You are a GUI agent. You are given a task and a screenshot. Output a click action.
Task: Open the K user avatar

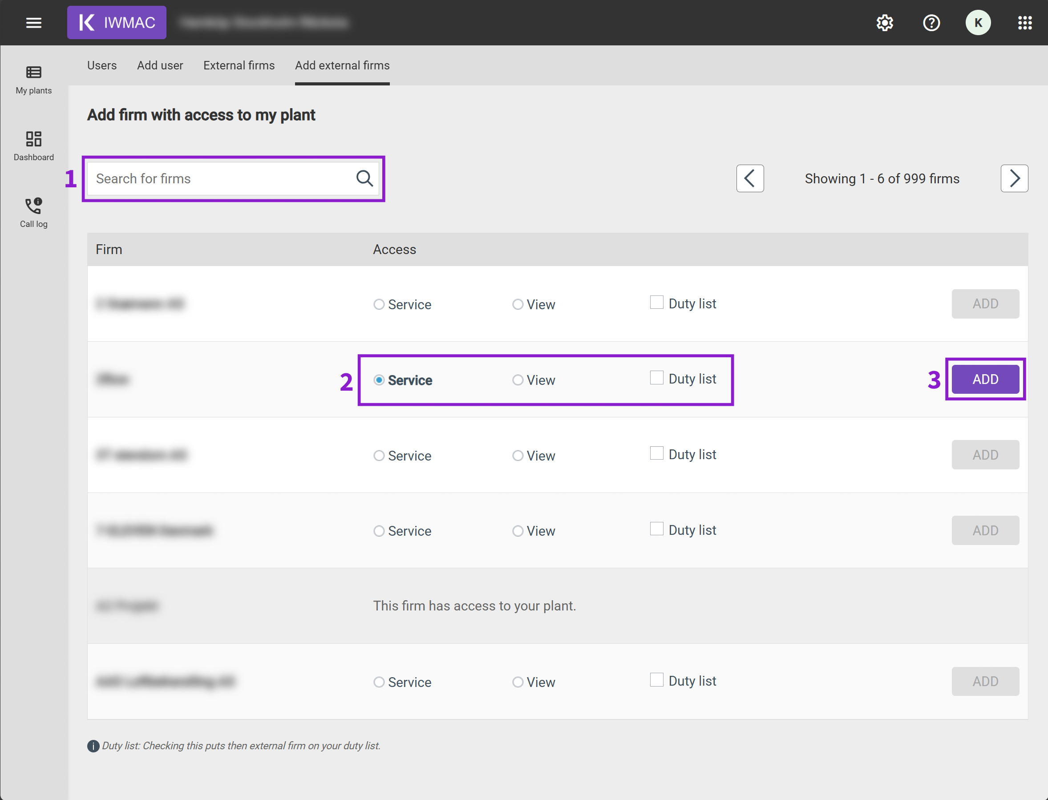tap(978, 22)
